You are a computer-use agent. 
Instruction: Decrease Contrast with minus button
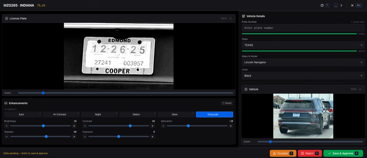(x=85, y=126)
